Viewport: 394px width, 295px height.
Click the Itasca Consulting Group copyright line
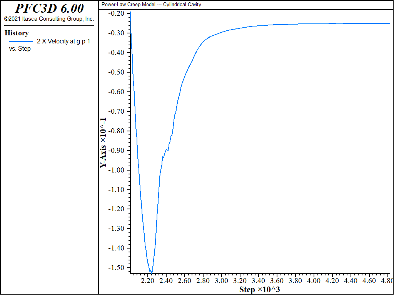(x=49, y=19)
